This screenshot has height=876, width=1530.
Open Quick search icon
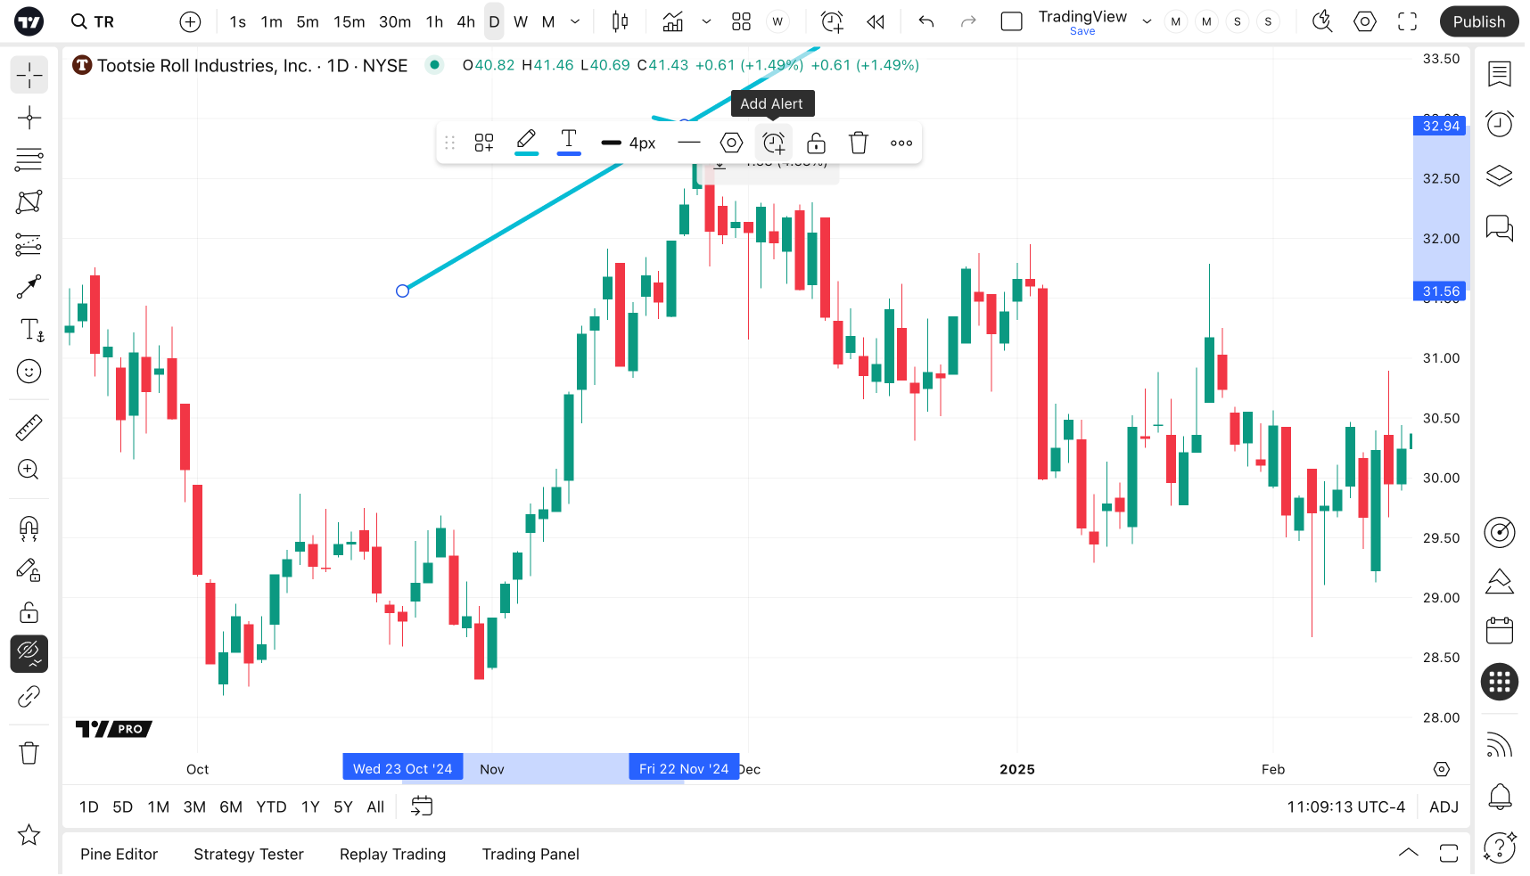click(1322, 21)
